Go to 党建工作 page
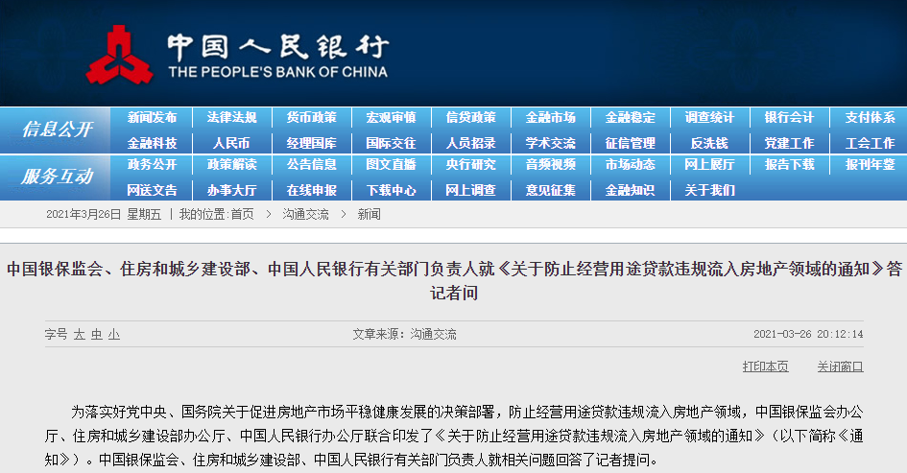This screenshot has width=907, height=473. 790,143
